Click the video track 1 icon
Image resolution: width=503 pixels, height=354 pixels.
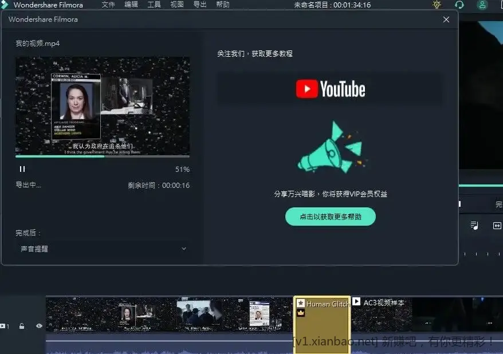[4, 326]
